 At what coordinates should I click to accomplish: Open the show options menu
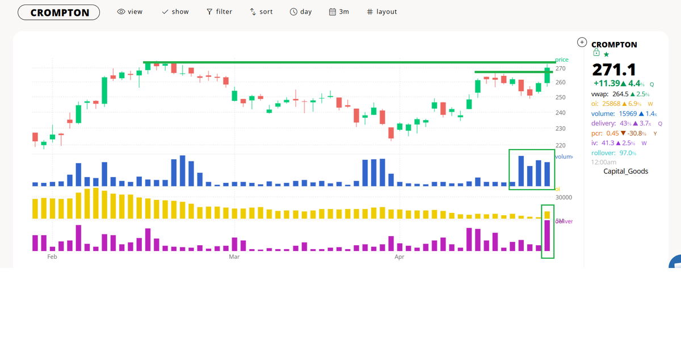click(175, 11)
